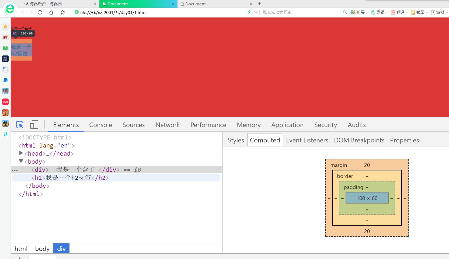Screen dimensions: 449x259
Task: Expand the 翻译 dropdown arrow
Action: (x=407, y=12)
